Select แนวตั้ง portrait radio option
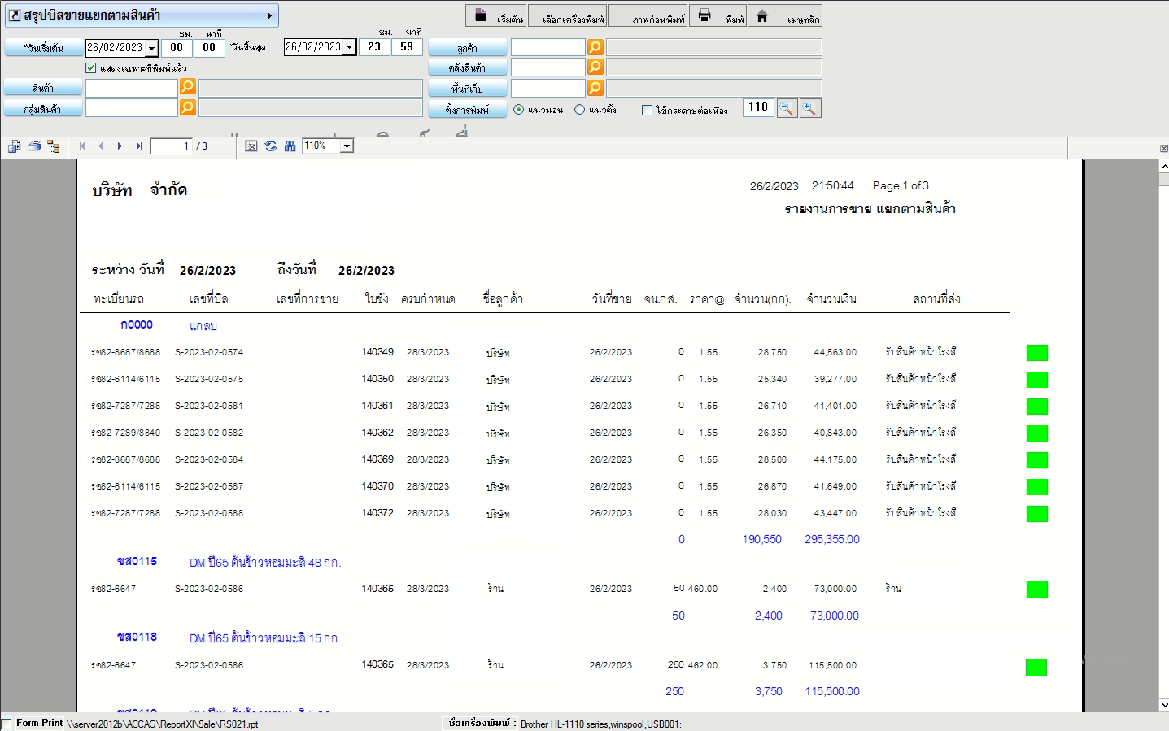Screen dimensions: 1169x731 tap(579, 110)
